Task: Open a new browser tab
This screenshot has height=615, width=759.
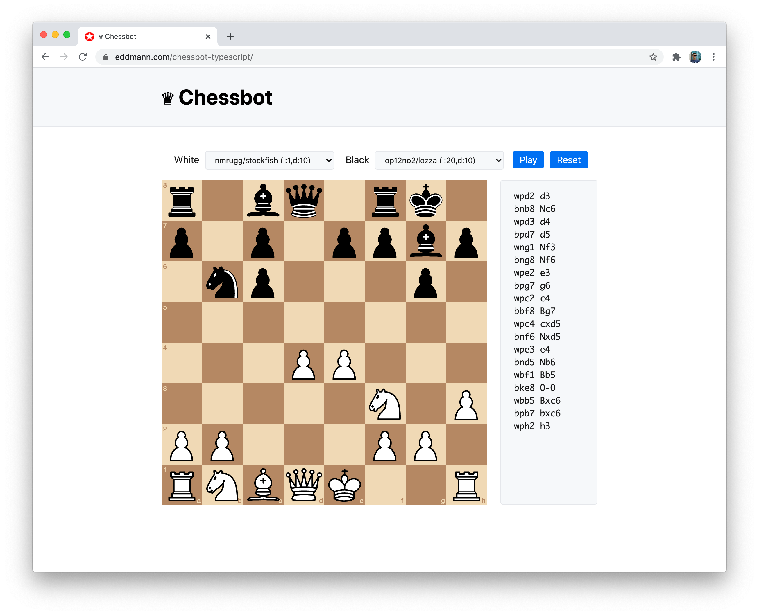Action: pyautogui.click(x=230, y=37)
